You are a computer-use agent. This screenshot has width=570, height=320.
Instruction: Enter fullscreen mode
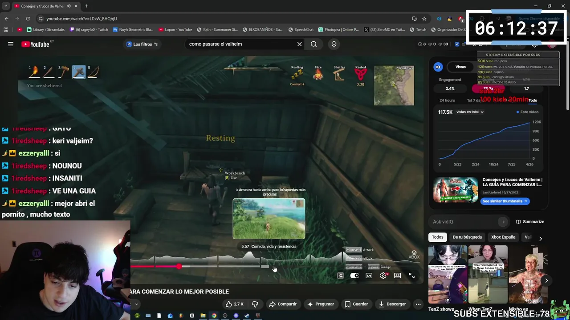coord(411,276)
